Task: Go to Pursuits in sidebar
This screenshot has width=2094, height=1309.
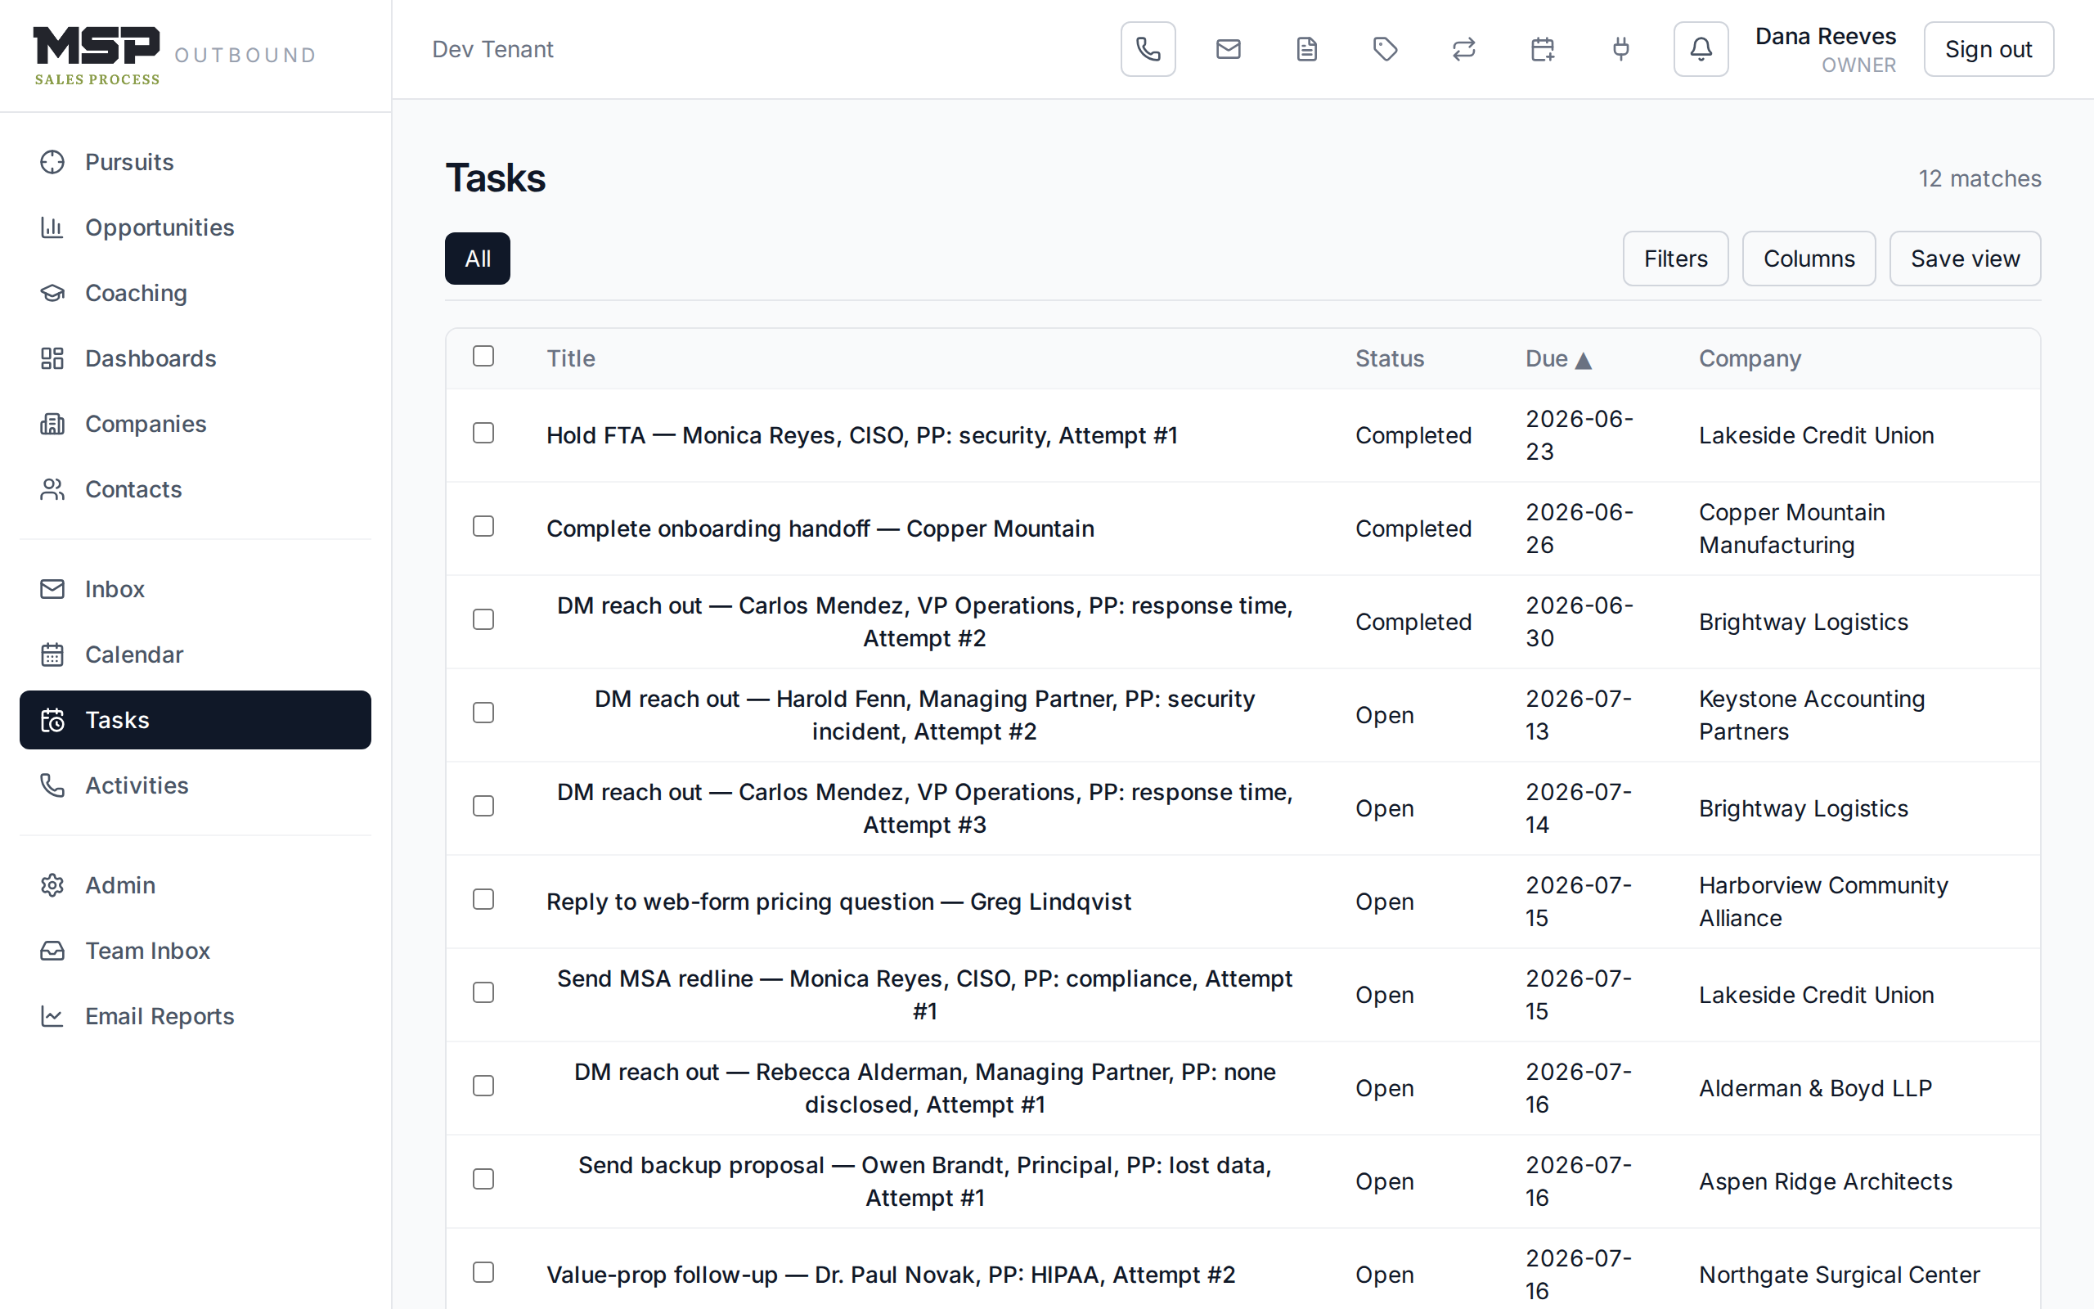Action: 195,162
